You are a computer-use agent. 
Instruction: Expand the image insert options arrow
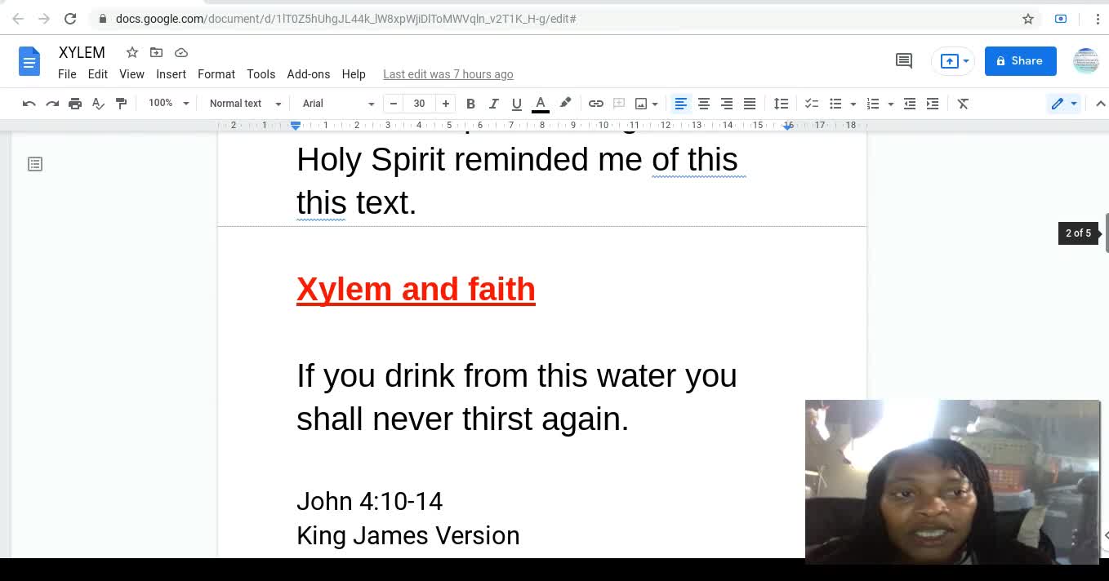click(x=655, y=104)
